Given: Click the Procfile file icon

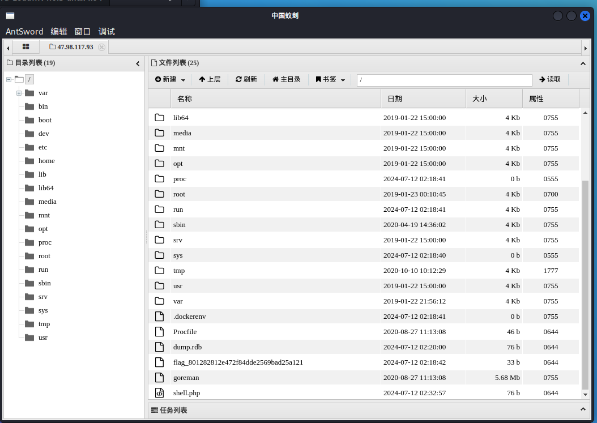Looking at the screenshot, I should point(160,332).
